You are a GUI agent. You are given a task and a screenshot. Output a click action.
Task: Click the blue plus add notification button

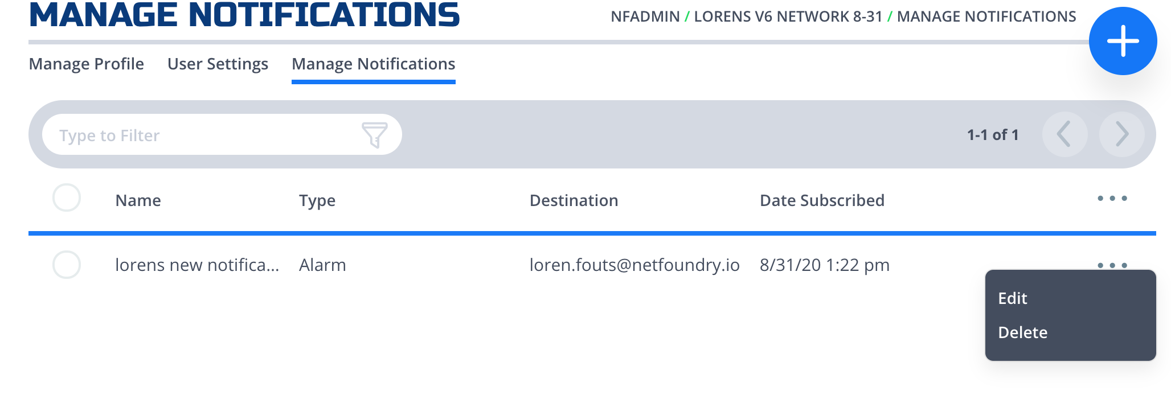click(1123, 41)
